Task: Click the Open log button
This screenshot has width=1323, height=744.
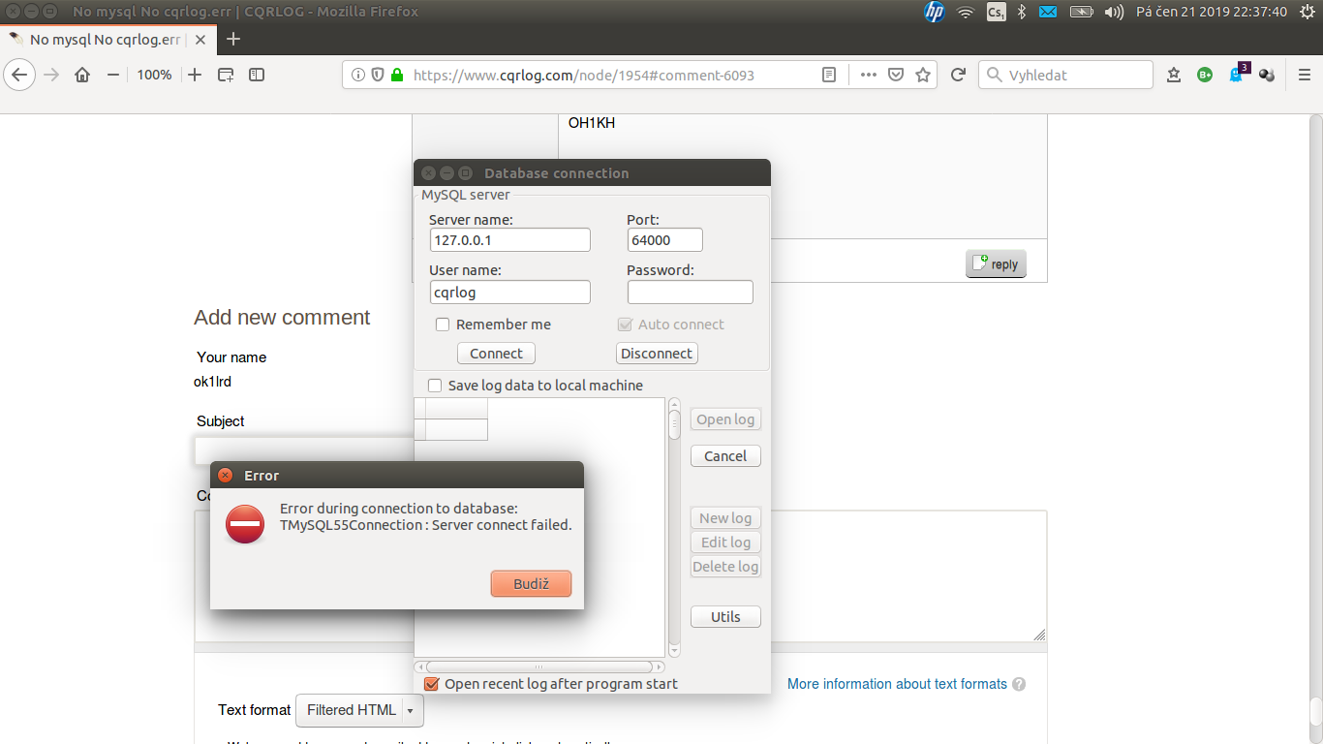Action: (x=725, y=419)
